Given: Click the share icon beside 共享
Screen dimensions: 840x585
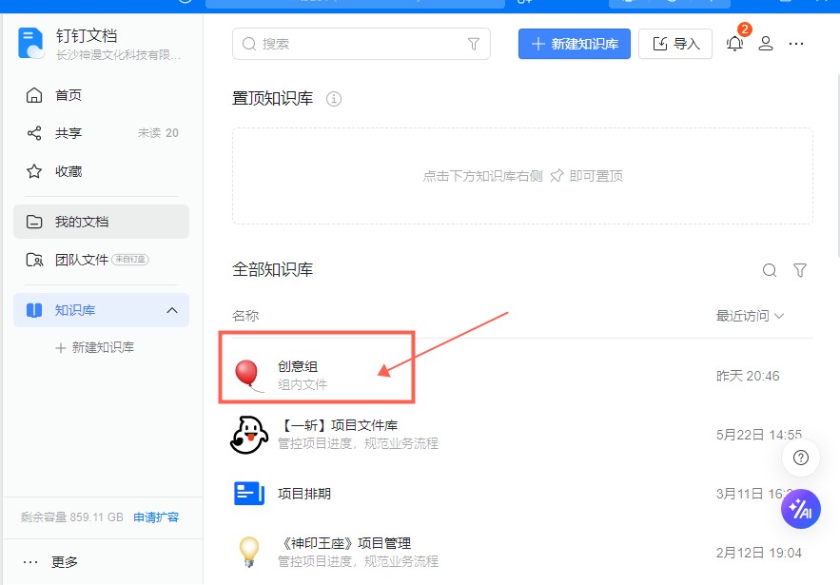Looking at the screenshot, I should tap(34, 133).
